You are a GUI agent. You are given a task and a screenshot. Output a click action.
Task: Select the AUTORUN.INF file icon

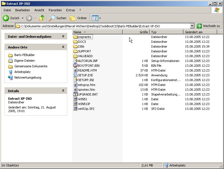(x=75, y=61)
